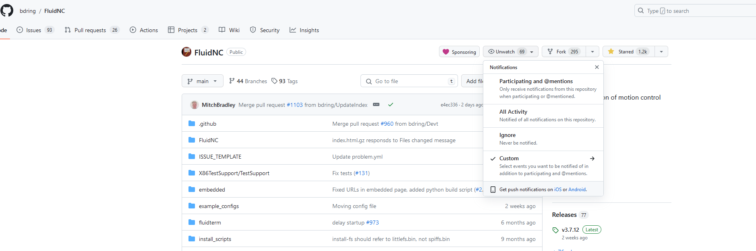Select Participating and @mentions option
The height and width of the screenshot is (251, 756).
tap(543, 89)
